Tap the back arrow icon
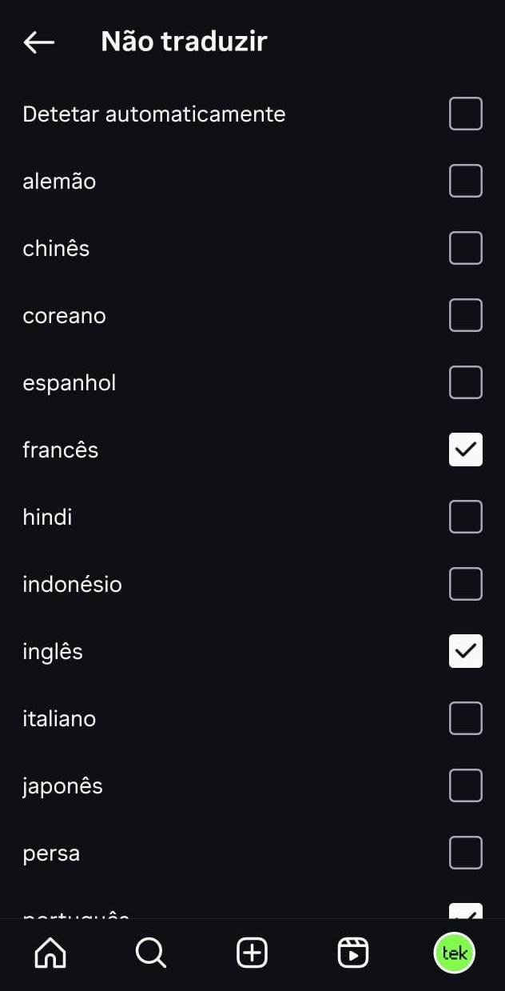Viewport: 505px width, 991px height. pyautogui.click(x=39, y=42)
